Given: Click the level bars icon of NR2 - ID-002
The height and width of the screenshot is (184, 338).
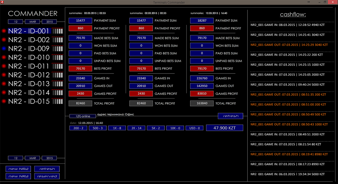Looking at the screenshot, I should click(58, 40).
